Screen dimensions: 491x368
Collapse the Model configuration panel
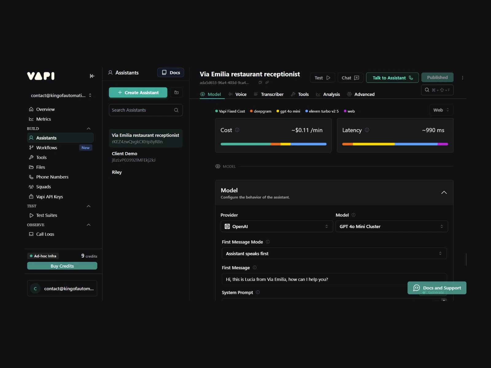click(444, 193)
